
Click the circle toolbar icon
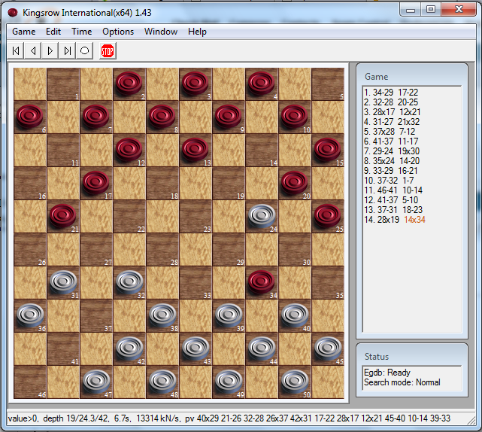point(84,50)
